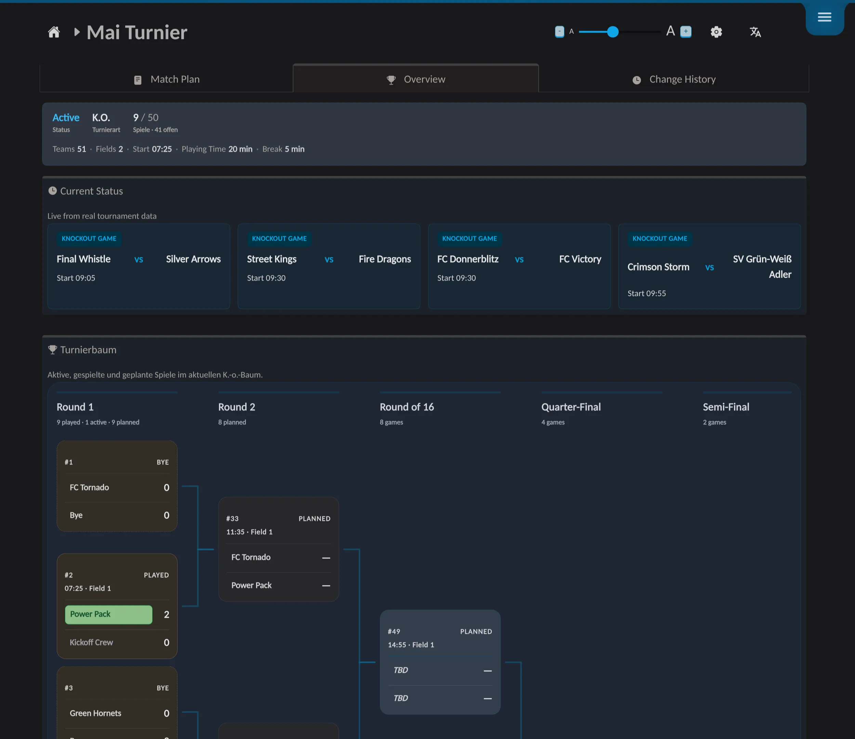Click Break 5 min in summary
The height and width of the screenshot is (739, 855).
point(284,149)
